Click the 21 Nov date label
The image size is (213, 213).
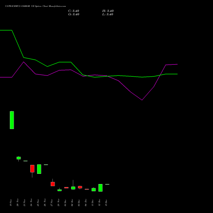tap(24, 202)
